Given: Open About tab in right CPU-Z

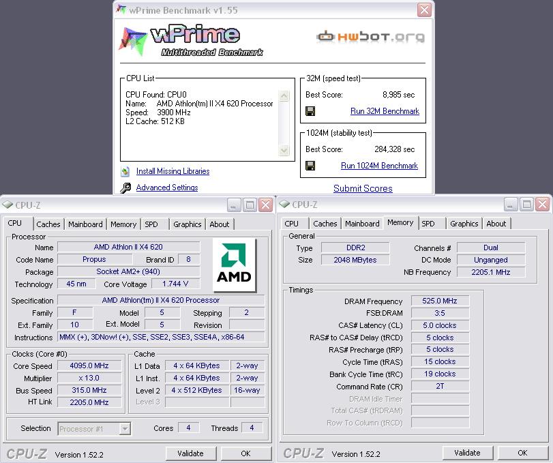Looking at the screenshot, I should click(x=496, y=224).
